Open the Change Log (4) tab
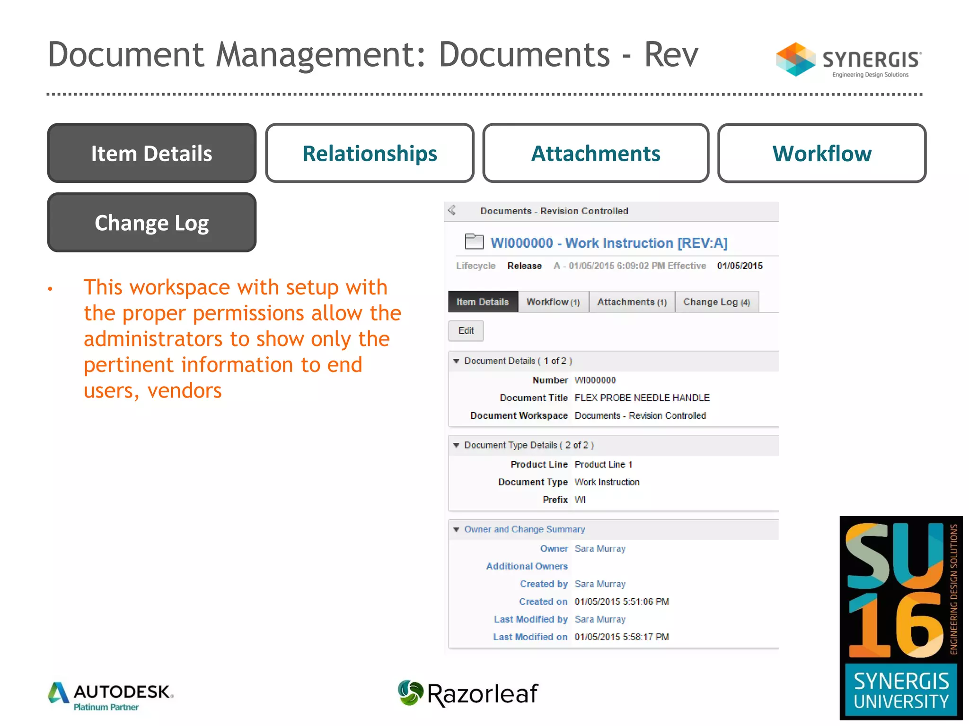Viewport: 969px width, 726px height. [717, 302]
